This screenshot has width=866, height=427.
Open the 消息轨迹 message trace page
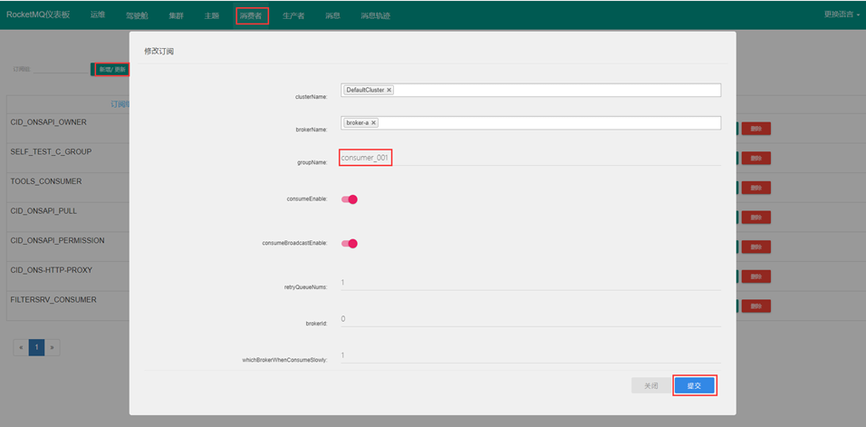point(376,16)
